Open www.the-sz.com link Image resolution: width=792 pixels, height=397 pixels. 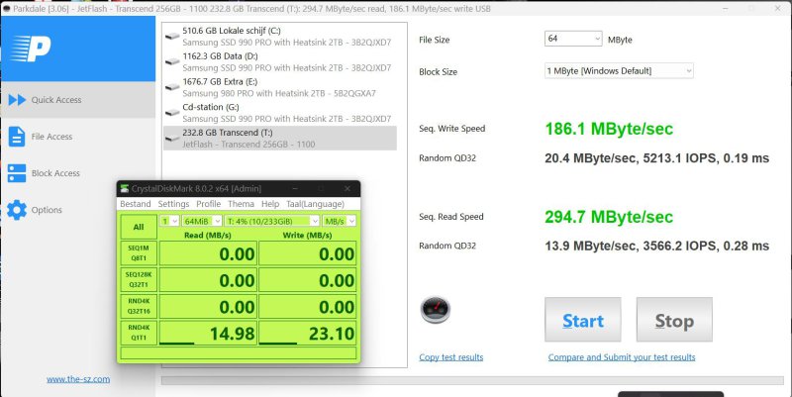tap(78, 379)
